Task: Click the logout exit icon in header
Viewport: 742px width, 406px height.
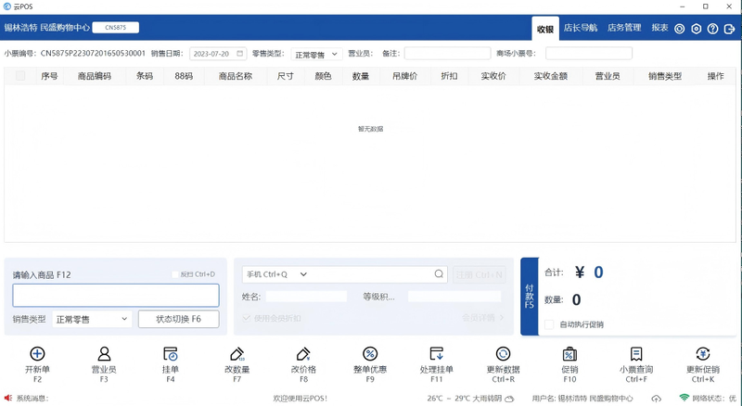Action: [729, 29]
